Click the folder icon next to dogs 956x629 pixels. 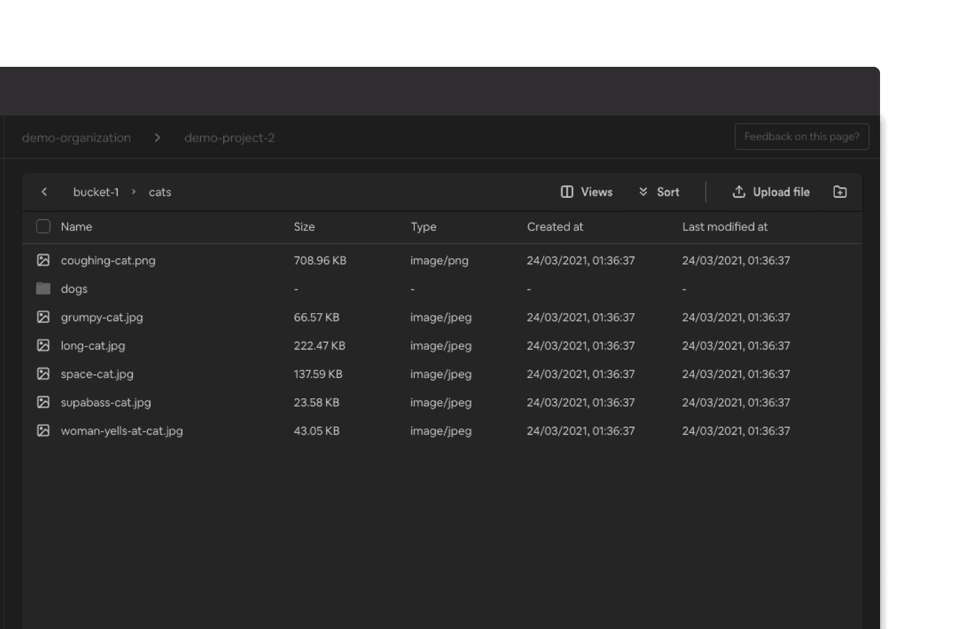[43, 288]
